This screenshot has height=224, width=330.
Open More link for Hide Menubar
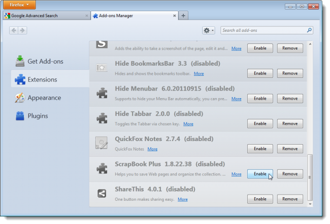(x=237, y=99)
